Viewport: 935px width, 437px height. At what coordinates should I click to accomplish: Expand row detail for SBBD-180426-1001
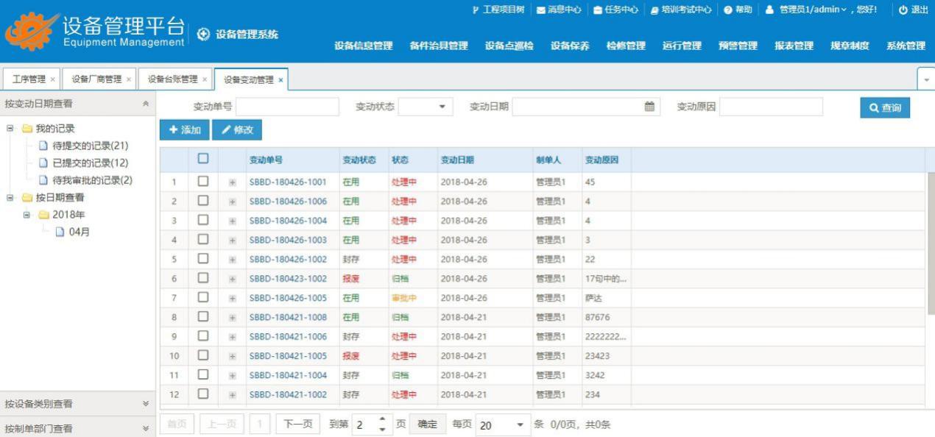click(233, 182)
